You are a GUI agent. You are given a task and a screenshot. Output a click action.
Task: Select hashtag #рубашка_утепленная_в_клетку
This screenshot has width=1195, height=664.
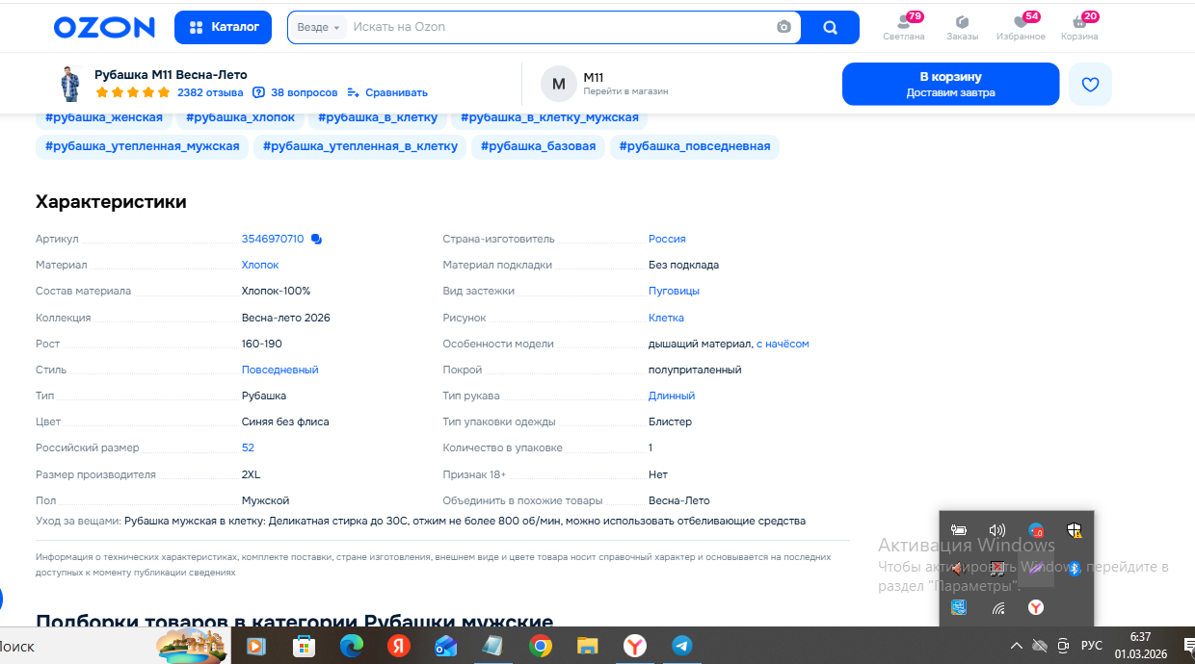pos(359,146)
